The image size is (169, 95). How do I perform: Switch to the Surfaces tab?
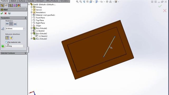22,1
